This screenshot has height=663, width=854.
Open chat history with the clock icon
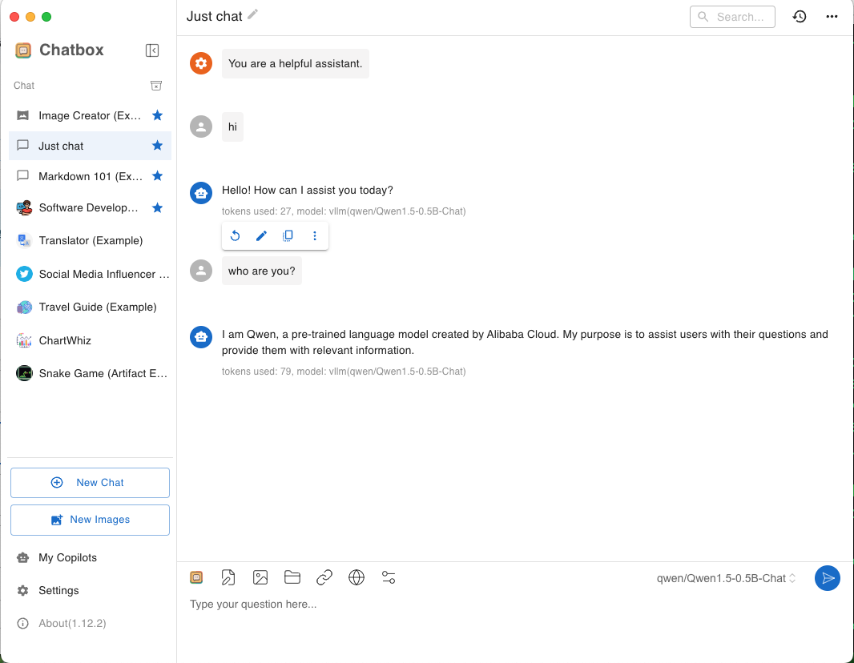click(800, 16)
